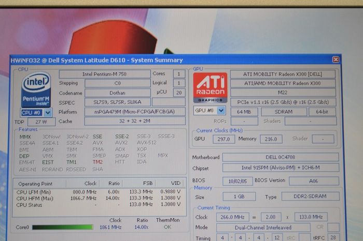Click the Chipset field Intel 915PM

pyautogui.click(x=281, y=168)
